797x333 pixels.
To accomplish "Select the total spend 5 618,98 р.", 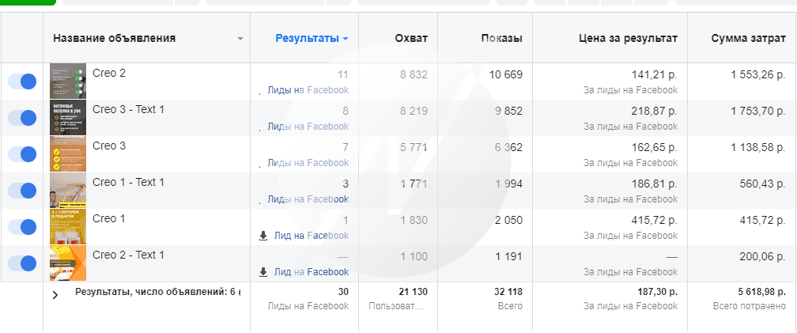I will 762,292.
